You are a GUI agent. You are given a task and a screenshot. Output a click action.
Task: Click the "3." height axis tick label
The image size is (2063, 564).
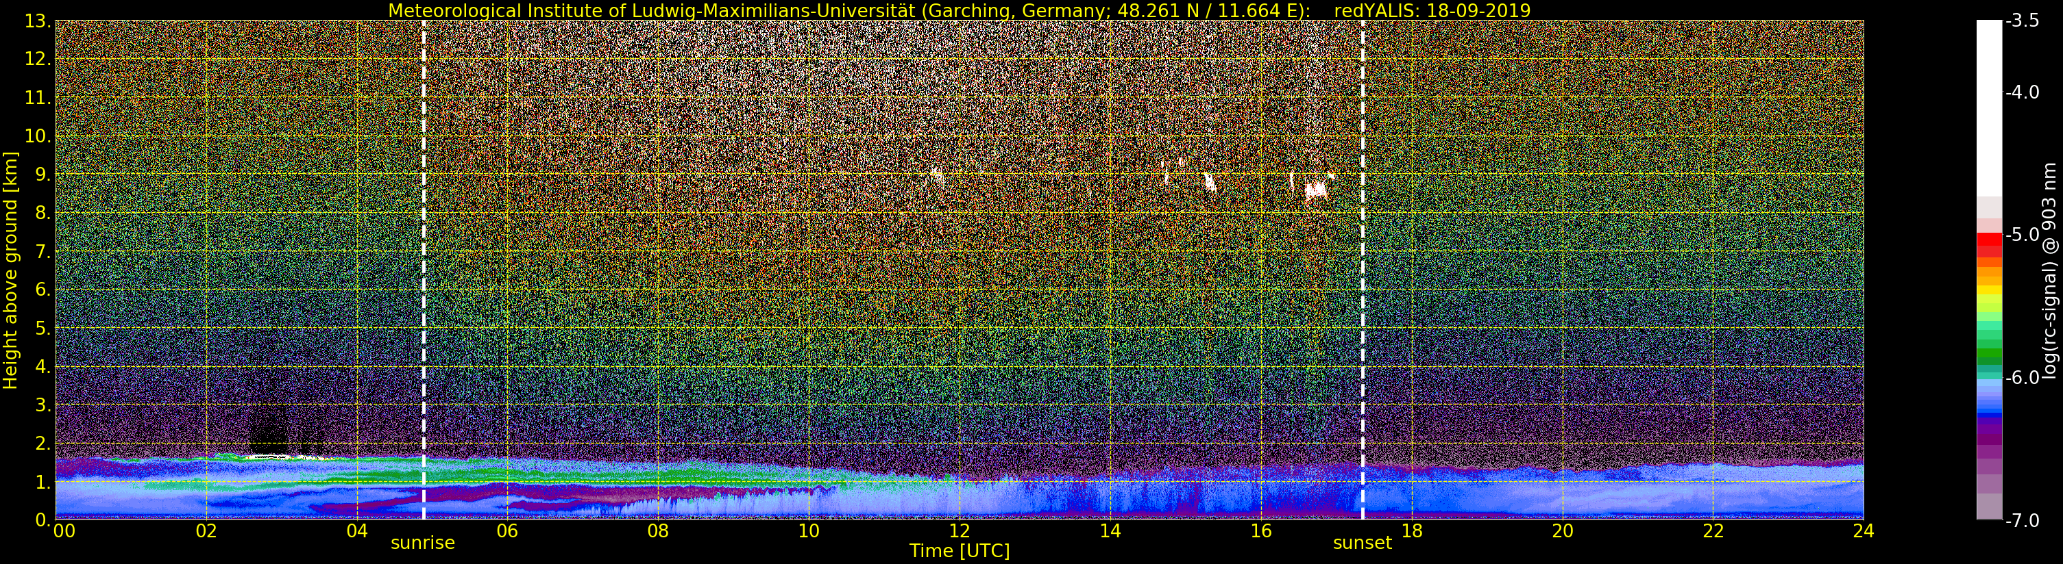pos(42,406)
